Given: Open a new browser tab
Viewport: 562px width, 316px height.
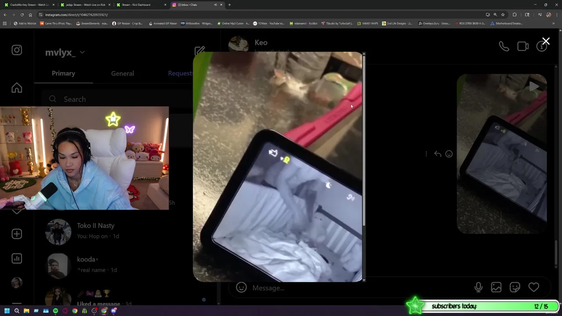Looking at the screenshot, I should pyautogui.click(x=229, y=5).
